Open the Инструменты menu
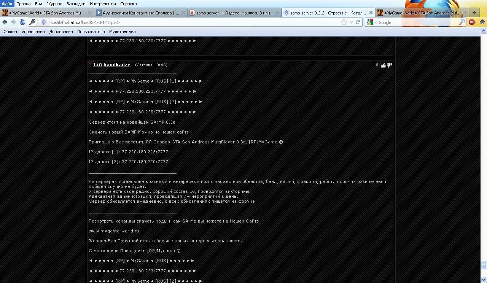Image resolution: width=487 pixels, height=283 pixels. tap(103, 4)
